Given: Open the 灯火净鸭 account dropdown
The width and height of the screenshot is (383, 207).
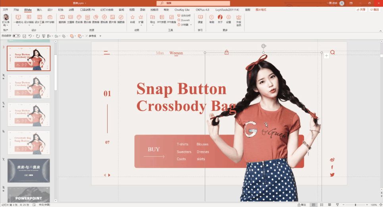Looking at the screenshot, I should 6,21.
